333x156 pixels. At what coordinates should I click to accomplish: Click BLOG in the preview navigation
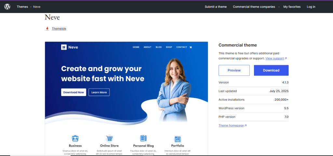point(159,47)
